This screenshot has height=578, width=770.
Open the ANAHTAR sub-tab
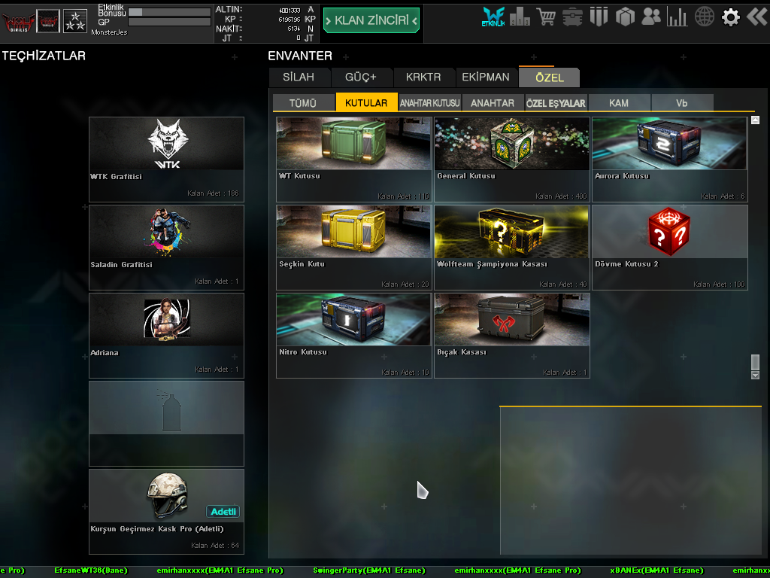click(493, 103)
